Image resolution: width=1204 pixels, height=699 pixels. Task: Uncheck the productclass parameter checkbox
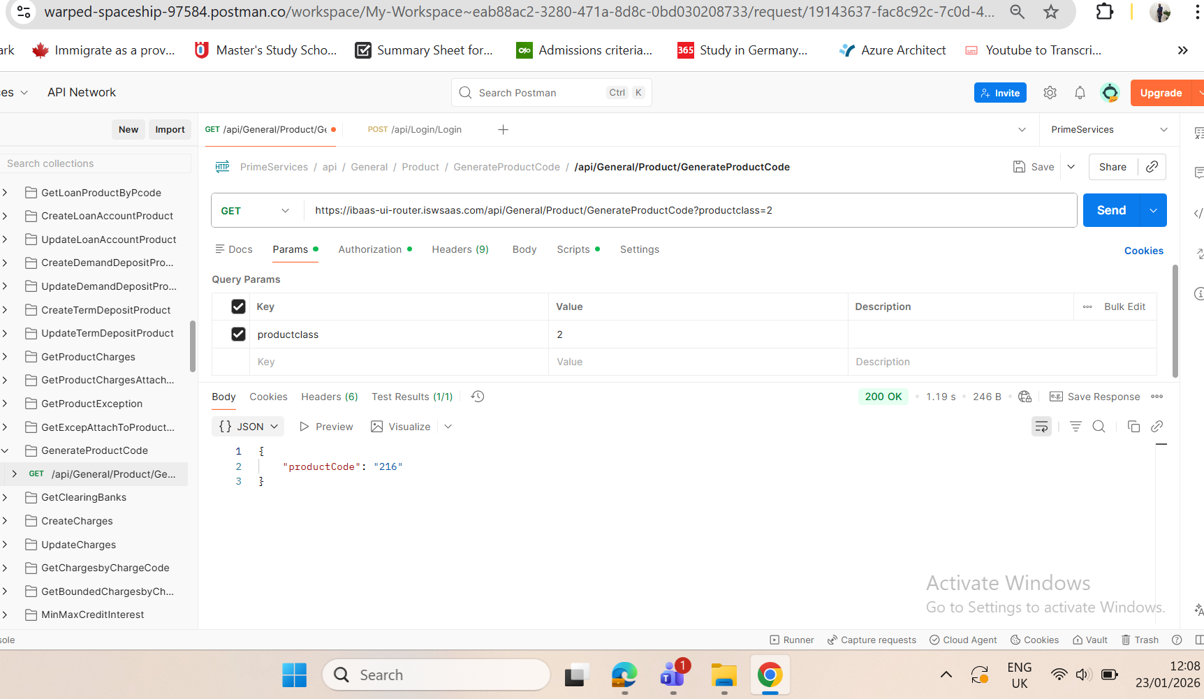tap(238, 334)
